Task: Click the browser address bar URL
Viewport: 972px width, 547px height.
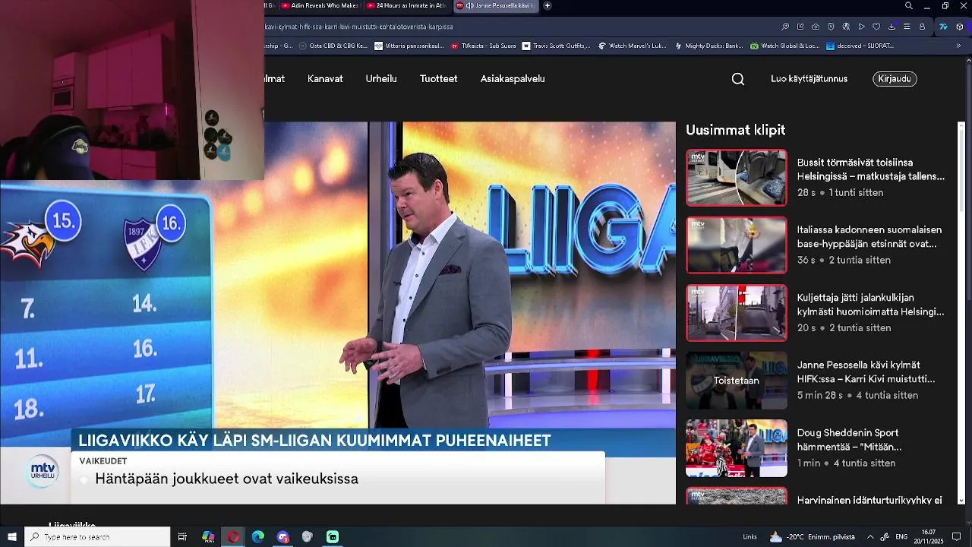Action: click(358, 27)
